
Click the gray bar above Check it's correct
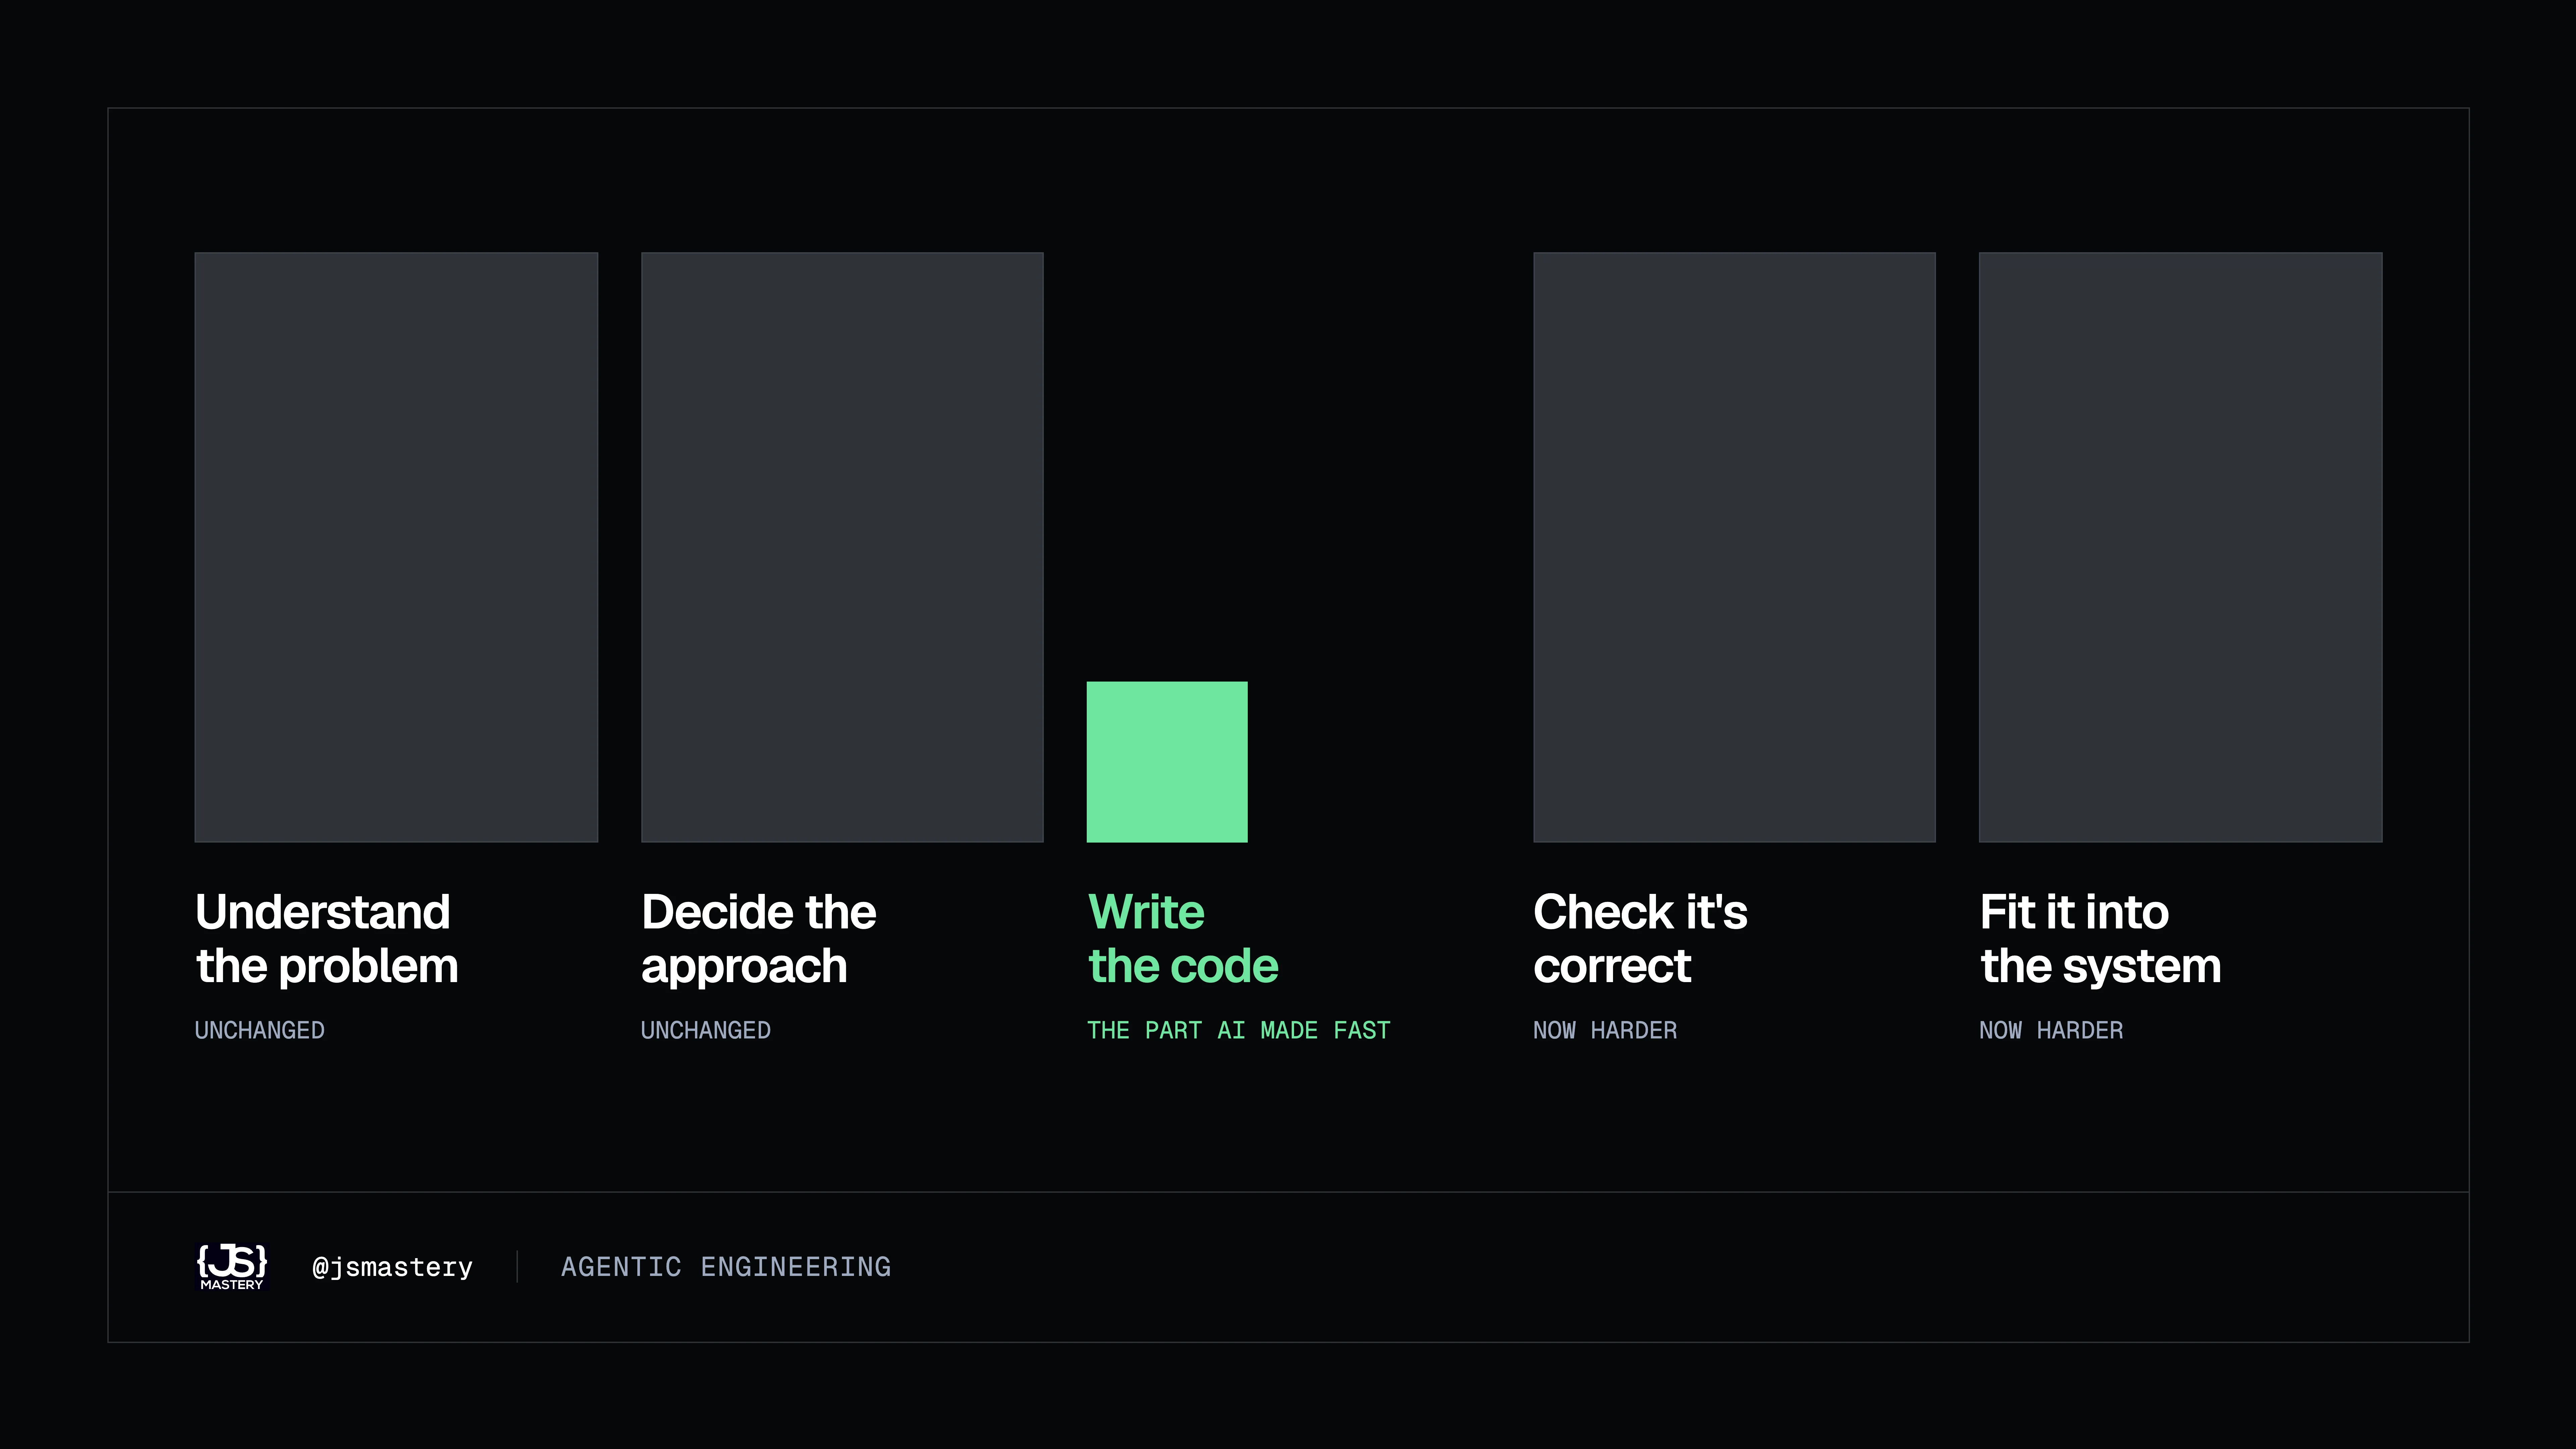(x=1734, y=547)
